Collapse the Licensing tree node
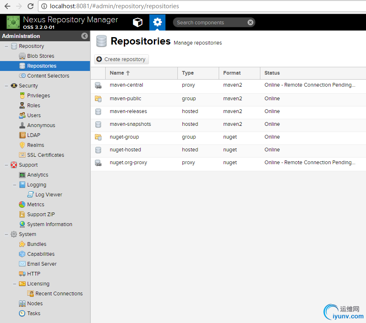This screenshot has height=323, width=366. (15, 284)
